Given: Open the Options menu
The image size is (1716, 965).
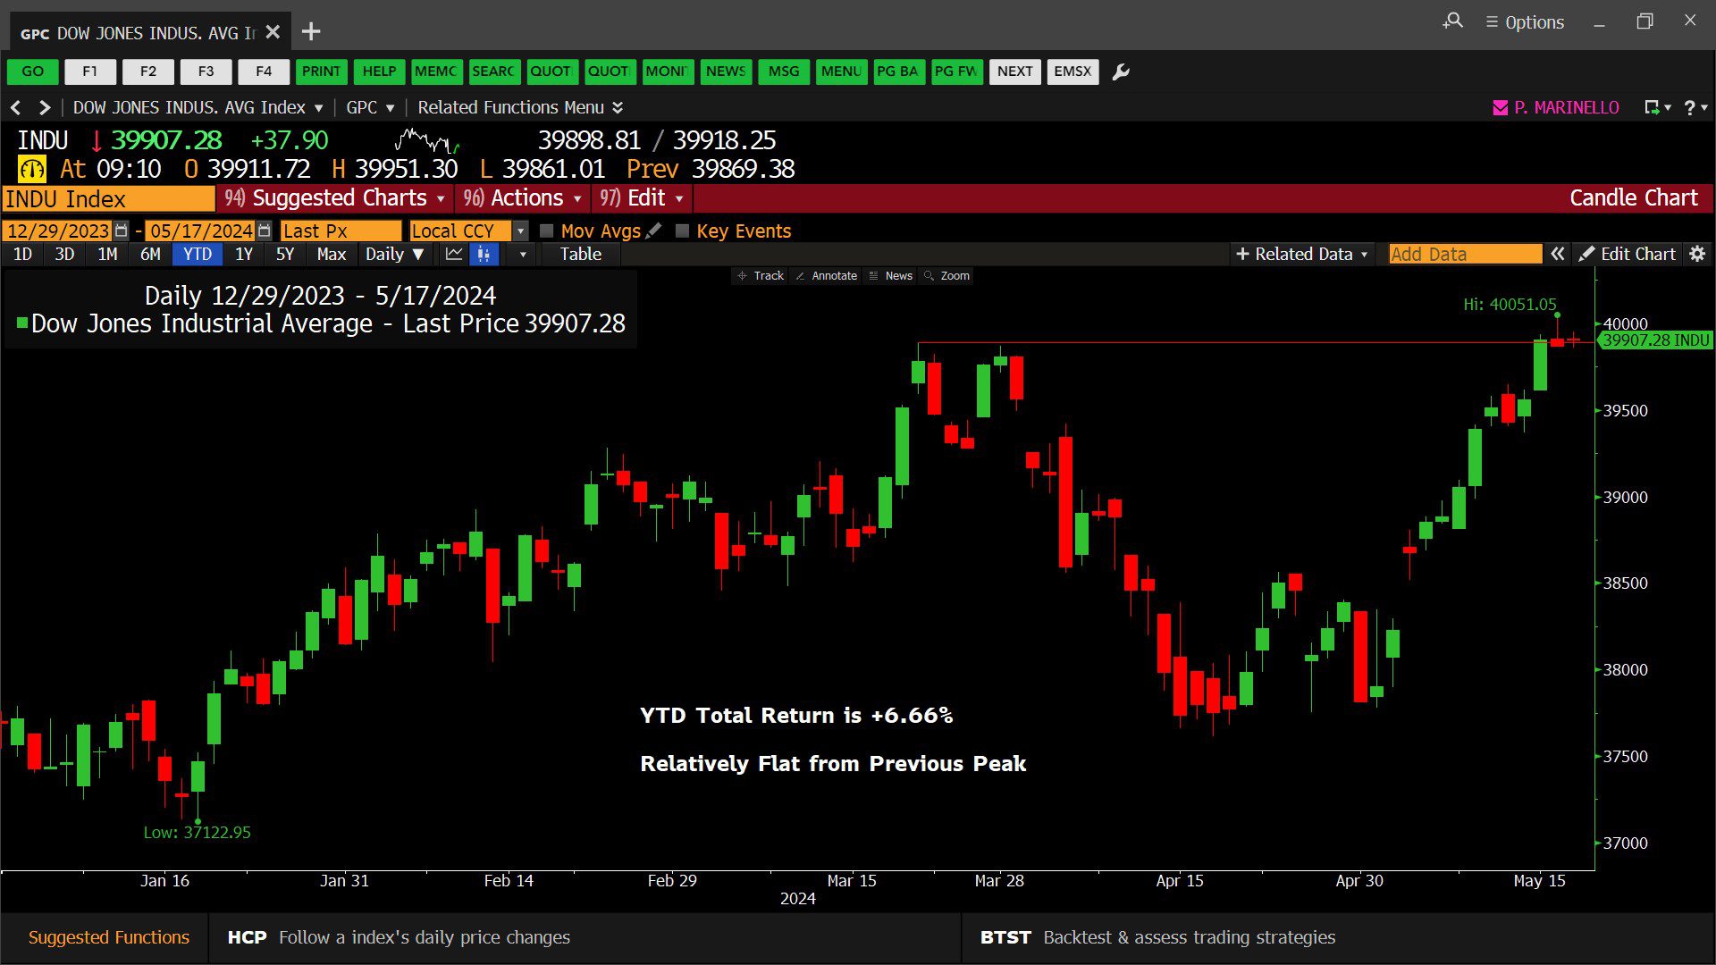Looking at the screenshot, I should tap(1525, 22).
